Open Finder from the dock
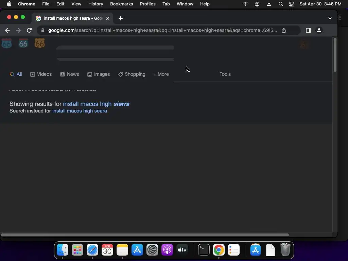Screen dimensions: 348x261 (63, 250)
